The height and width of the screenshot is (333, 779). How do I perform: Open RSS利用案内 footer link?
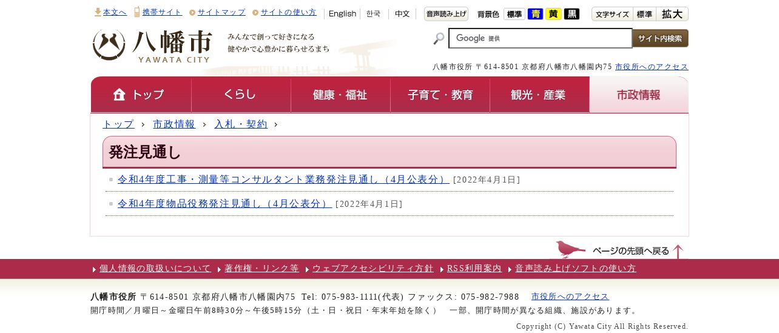click(474, 269)
